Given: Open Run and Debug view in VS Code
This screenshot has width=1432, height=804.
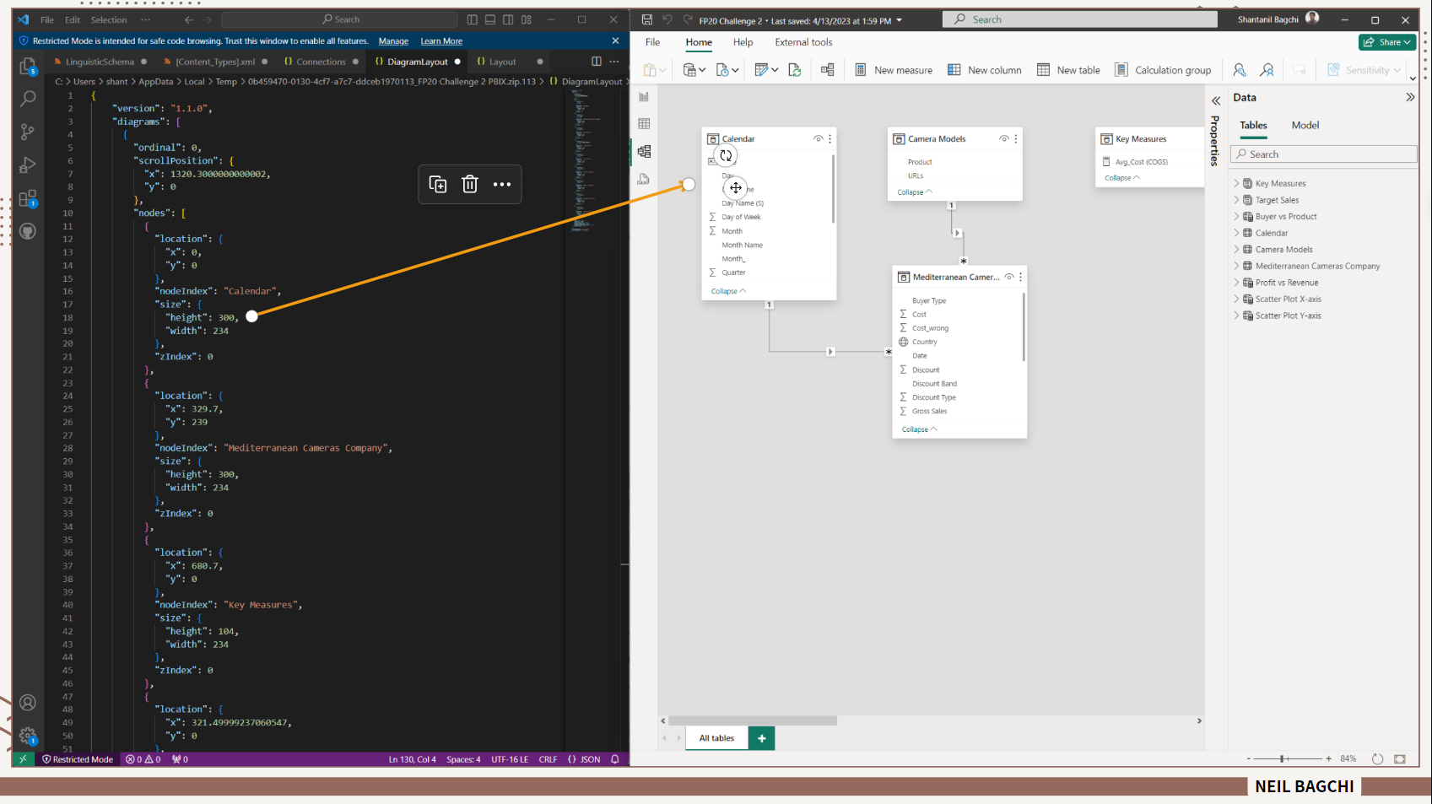Looking at the screenshot, I should tap(27, 165).
